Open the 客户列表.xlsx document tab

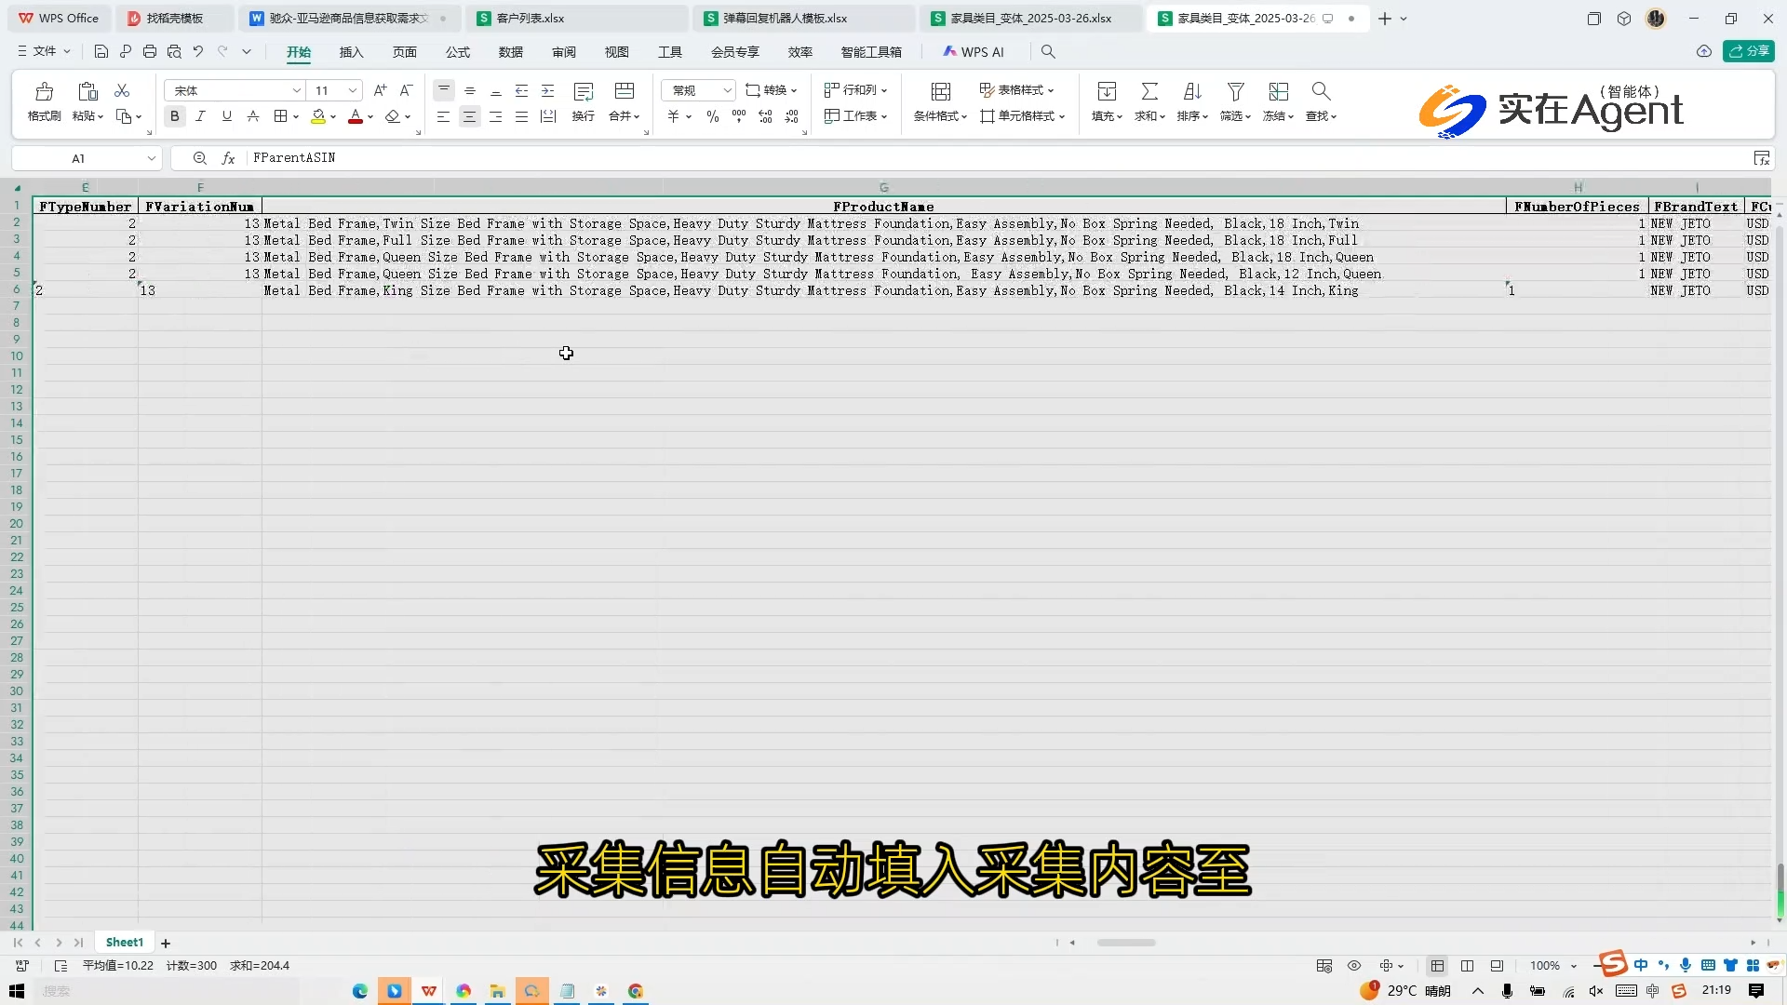(531, 18)
